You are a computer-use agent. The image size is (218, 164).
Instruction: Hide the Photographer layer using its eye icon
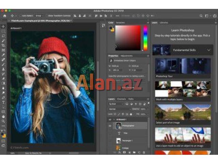pos(110,126)
